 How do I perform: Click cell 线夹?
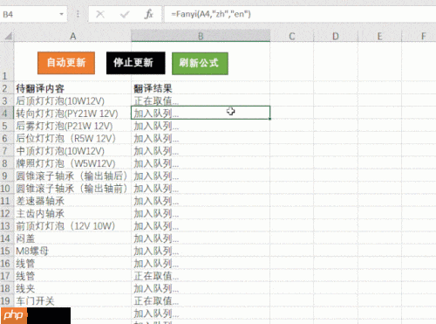(72, 288)
